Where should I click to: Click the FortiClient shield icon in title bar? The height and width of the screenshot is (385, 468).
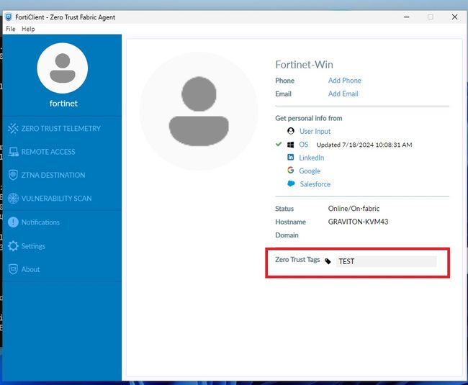tap(9, 17)
